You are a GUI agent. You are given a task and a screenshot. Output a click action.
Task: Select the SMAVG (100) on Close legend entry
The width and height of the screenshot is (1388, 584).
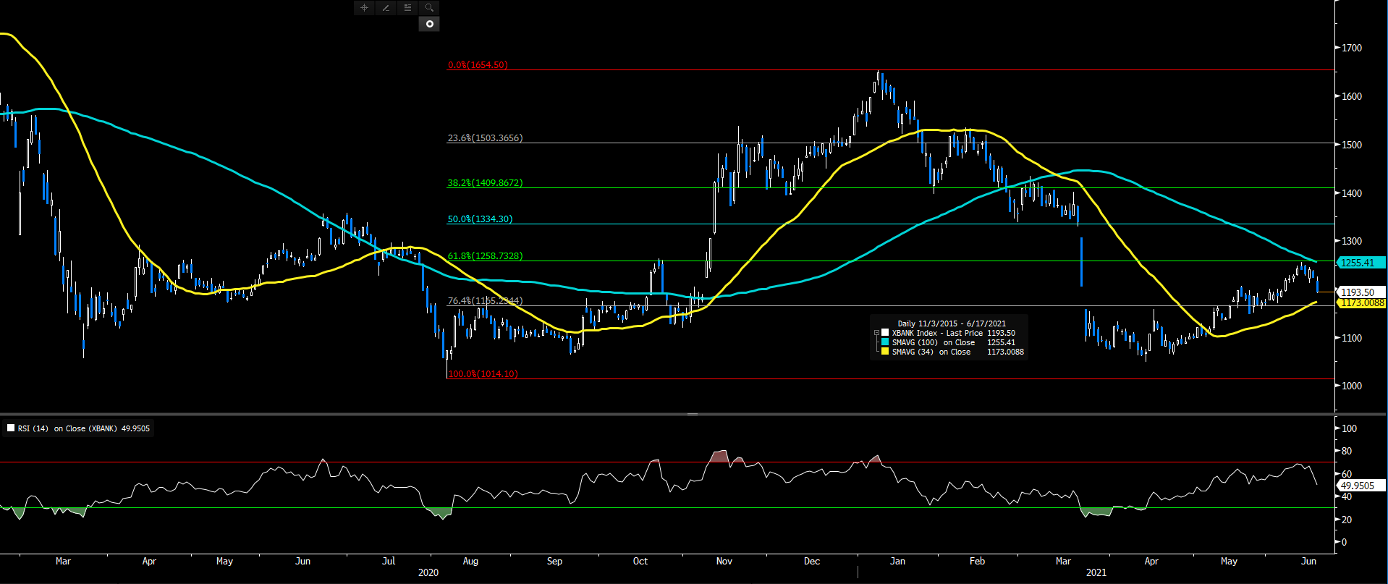[x=933, y=342]
